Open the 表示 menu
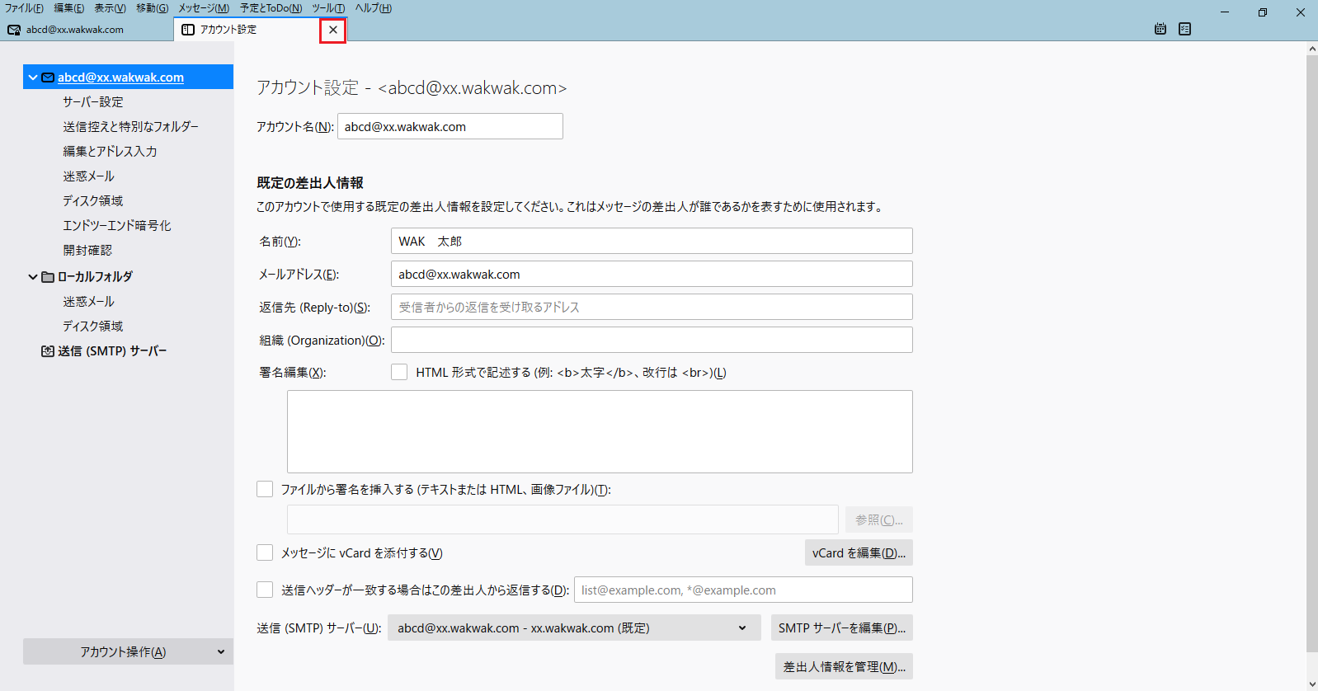 tap(110, 8)
